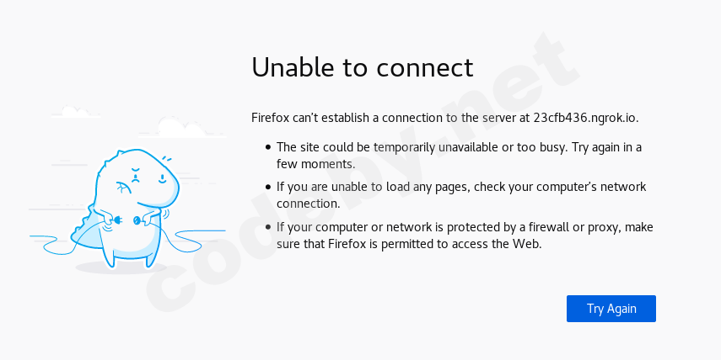Click the Try Again button
The width and height of the screenshot is (721, 360).
pyautogui.click(x=611, y=309)
